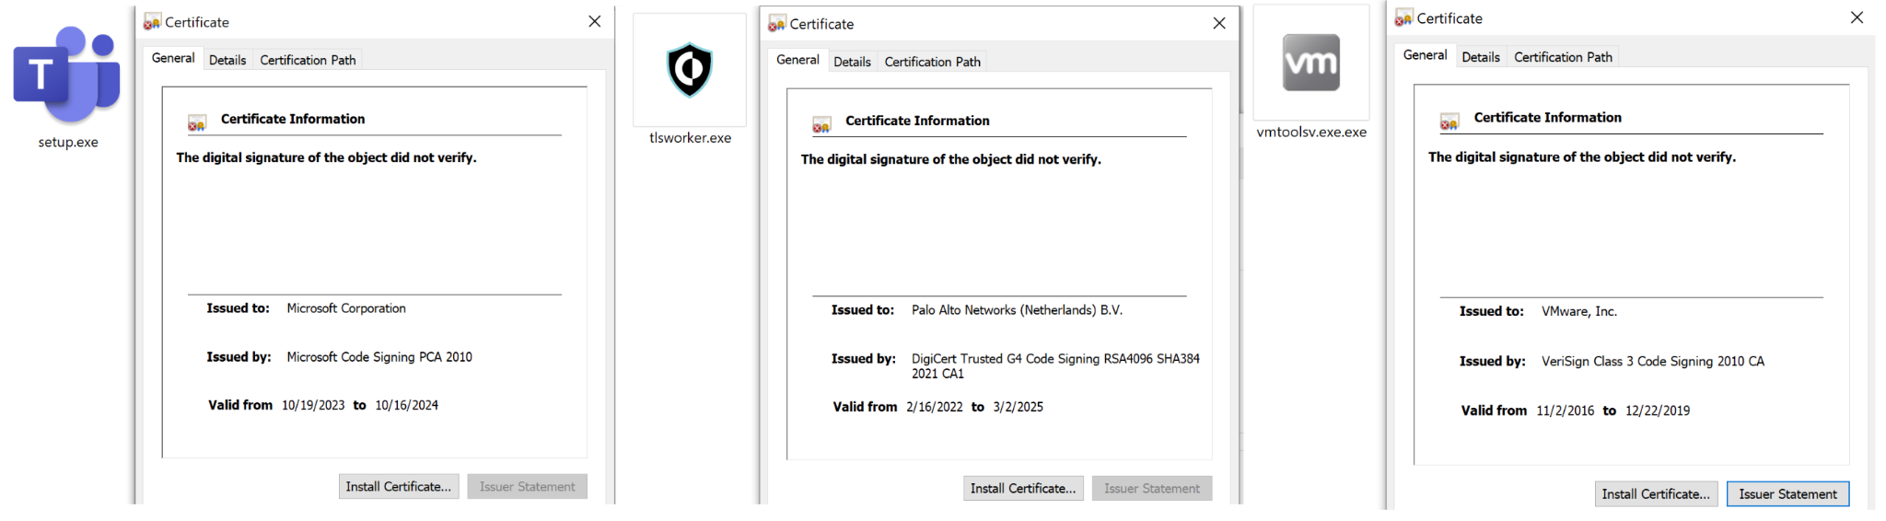The width and height of the screenshot is (1886, 521).
Task: Open Details tab in Palo Alto Networks certificate
Action: 852,62
